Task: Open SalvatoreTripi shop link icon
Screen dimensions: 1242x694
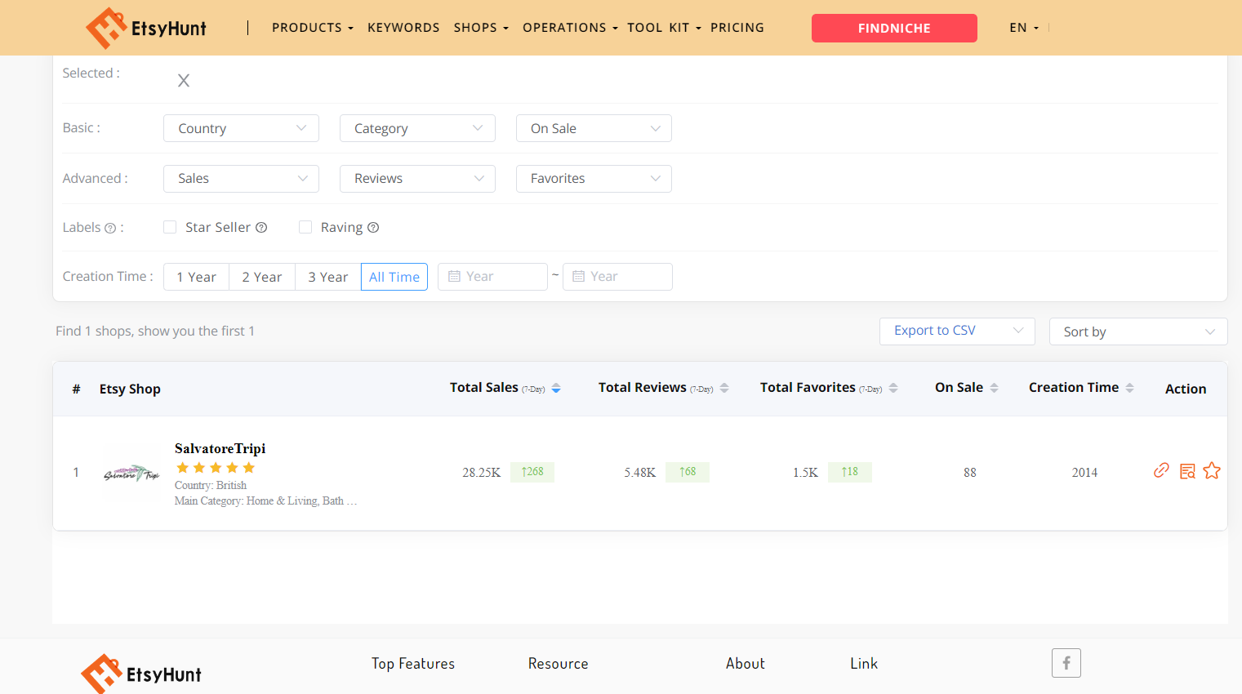Action: 1161,470
